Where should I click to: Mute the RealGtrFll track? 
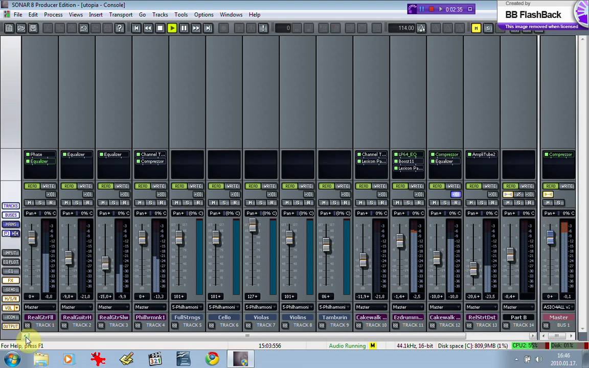29,203
